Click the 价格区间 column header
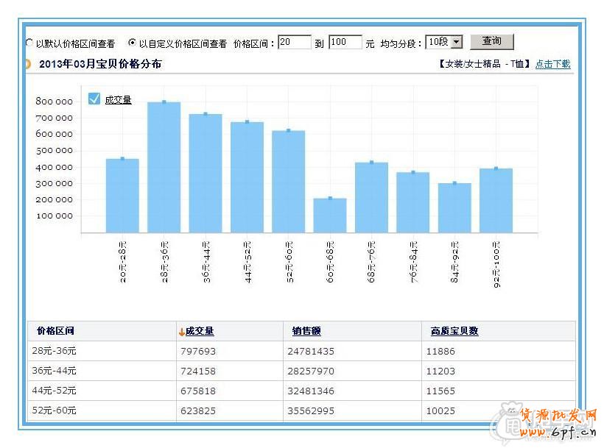The image size is (604, 448). 55,332
